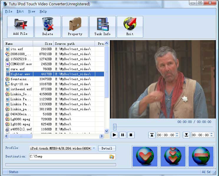
Task: Click the its.asf file icon
Action: pyautogui.click(x=8, y=49)
